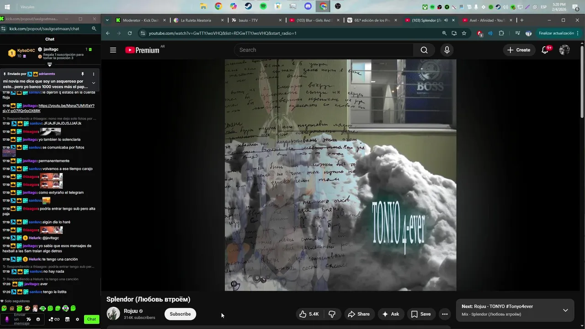Open Chrome extensions puzzle icon
This screenshot has height=329, width=585.
click(x=501, y=33)
